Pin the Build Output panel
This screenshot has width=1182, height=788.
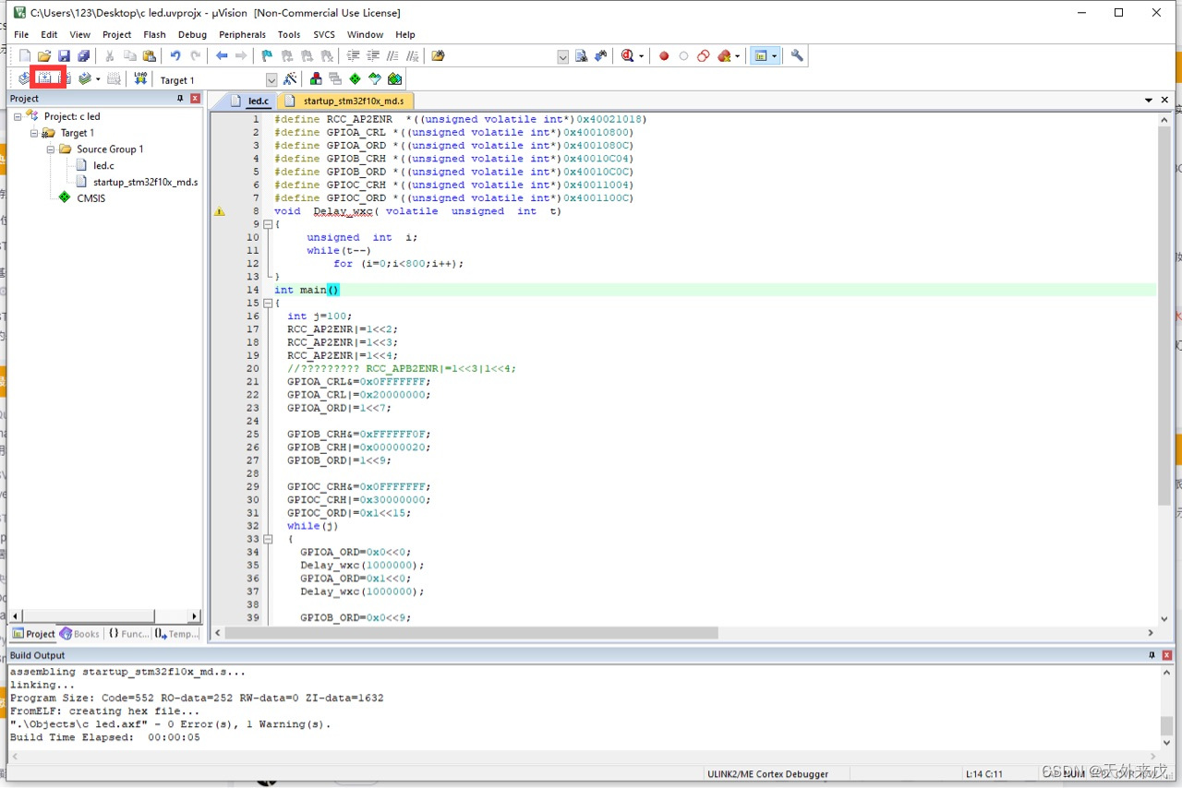(1152, 655)
